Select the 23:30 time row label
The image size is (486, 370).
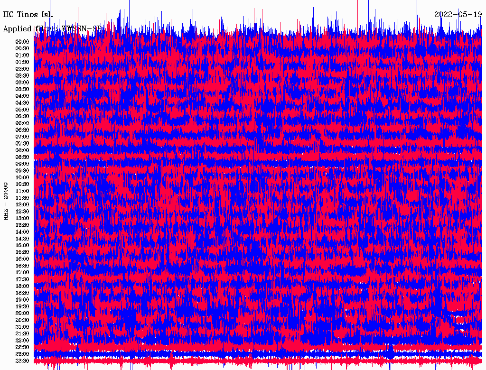22,361
